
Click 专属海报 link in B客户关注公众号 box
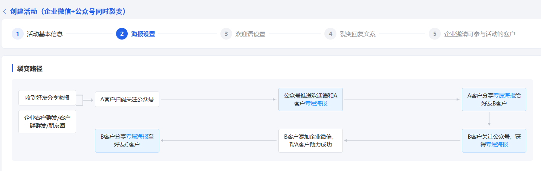click(x=497, y=144)
